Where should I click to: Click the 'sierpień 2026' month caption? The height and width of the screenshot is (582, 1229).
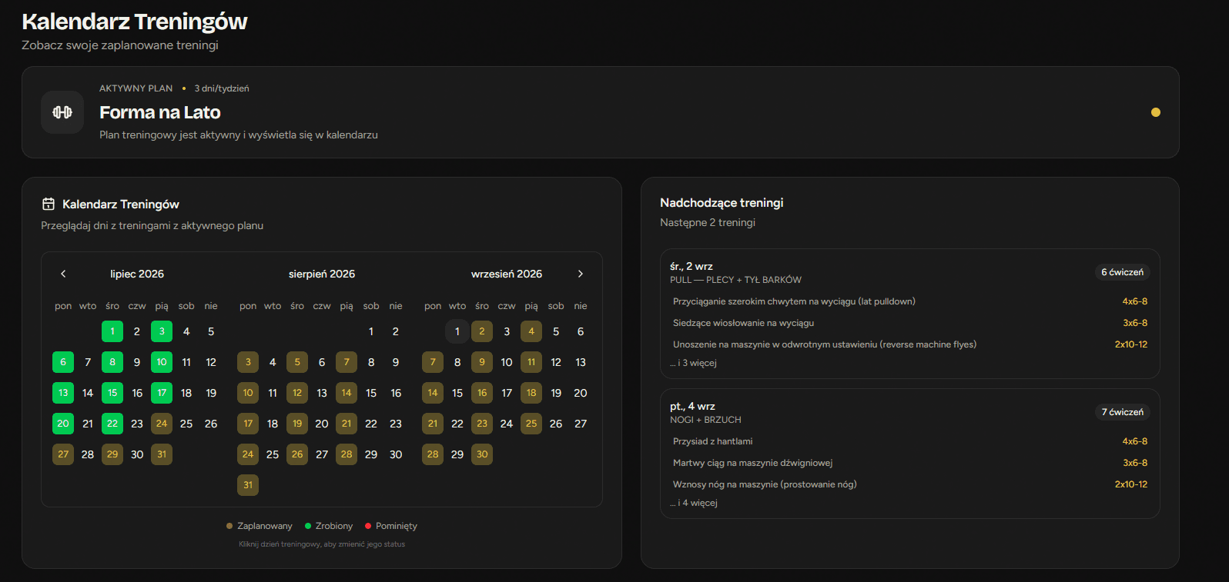click(x=322, y=274)
